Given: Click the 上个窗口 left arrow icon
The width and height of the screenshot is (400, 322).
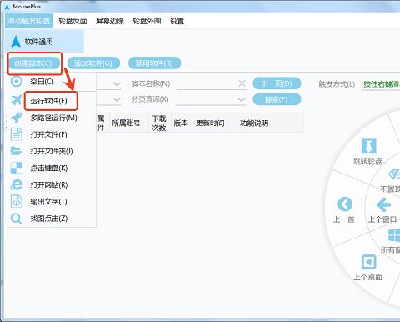Looking at the screenshot, I should [x=384, y=205].
